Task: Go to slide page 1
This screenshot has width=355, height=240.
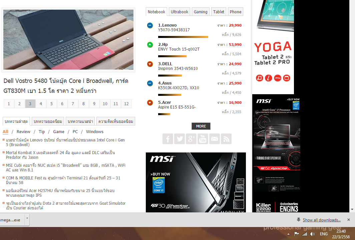Action: coord(9,104)
